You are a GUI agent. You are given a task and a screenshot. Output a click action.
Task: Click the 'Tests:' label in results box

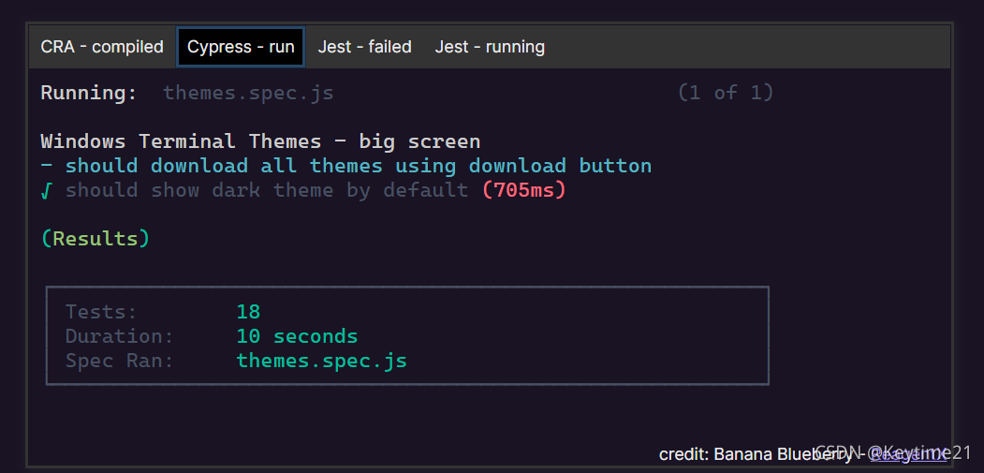(102, 312)
